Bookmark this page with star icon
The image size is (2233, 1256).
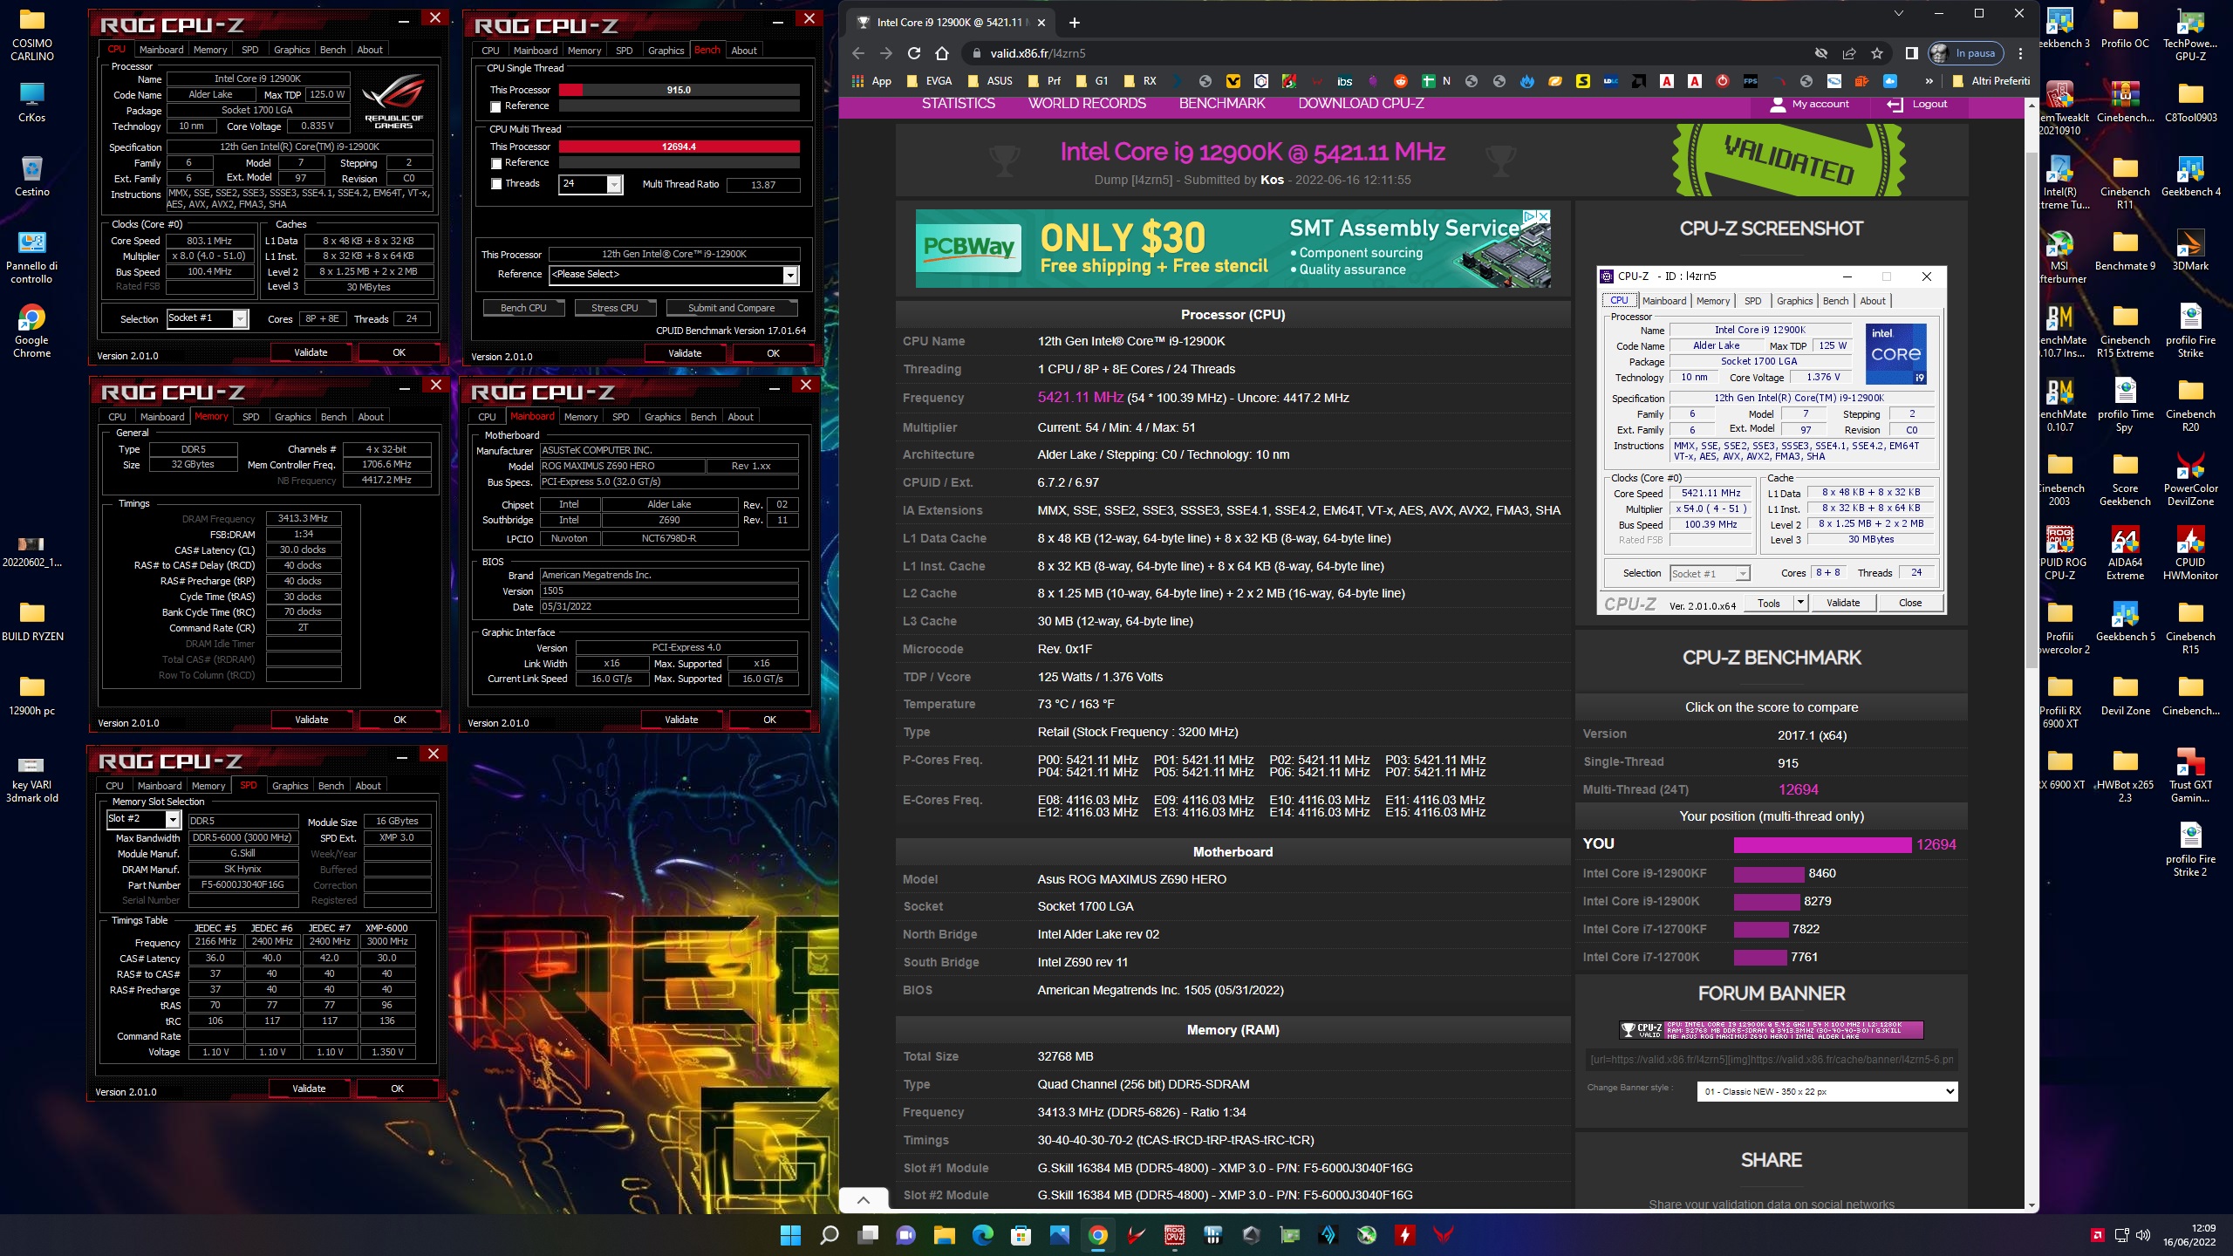point(1876,53)
